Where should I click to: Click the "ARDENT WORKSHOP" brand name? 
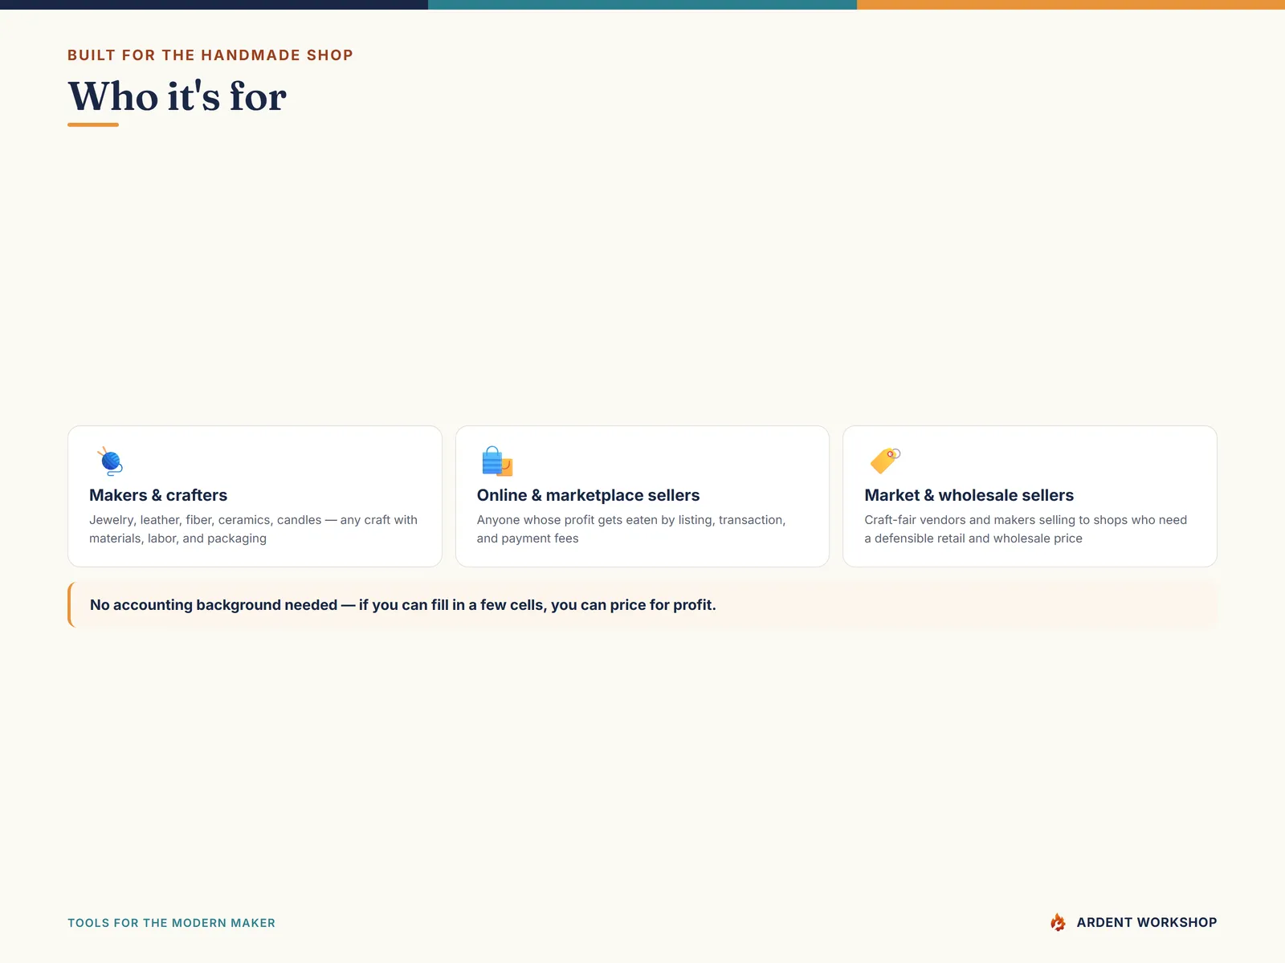(x=1147, y=923)
